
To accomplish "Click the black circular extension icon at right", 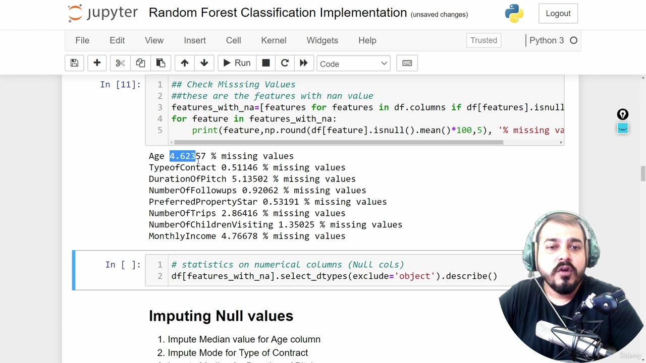I will [623, 114].
